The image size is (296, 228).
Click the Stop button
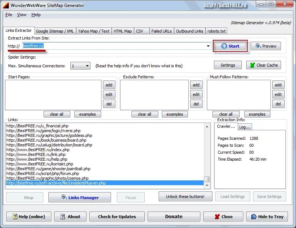click(25, 198)
